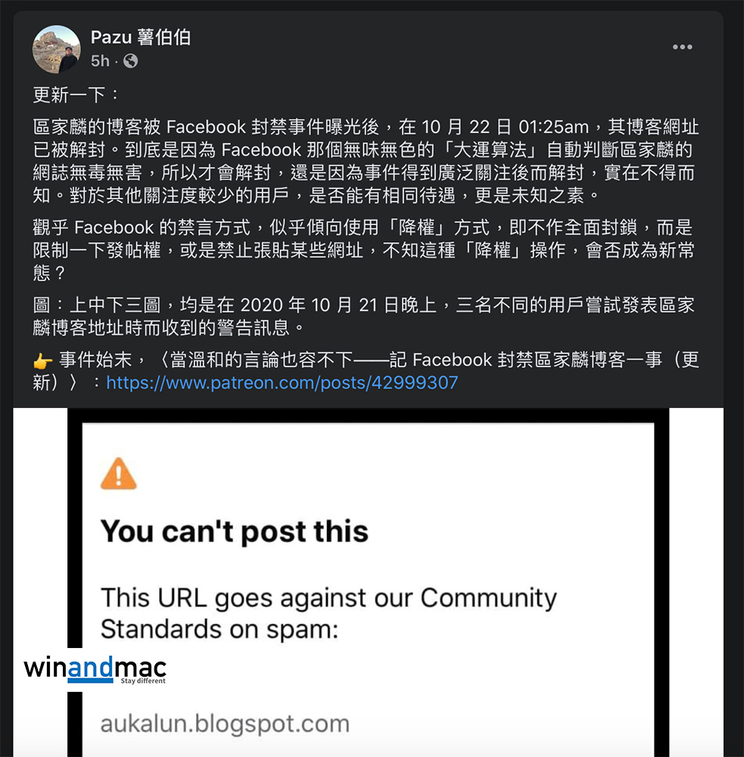The height and width of the screenshot is (757, 744).
Task: Open the patreon.com/posts/42999307 link
Action: coord(282,383)
